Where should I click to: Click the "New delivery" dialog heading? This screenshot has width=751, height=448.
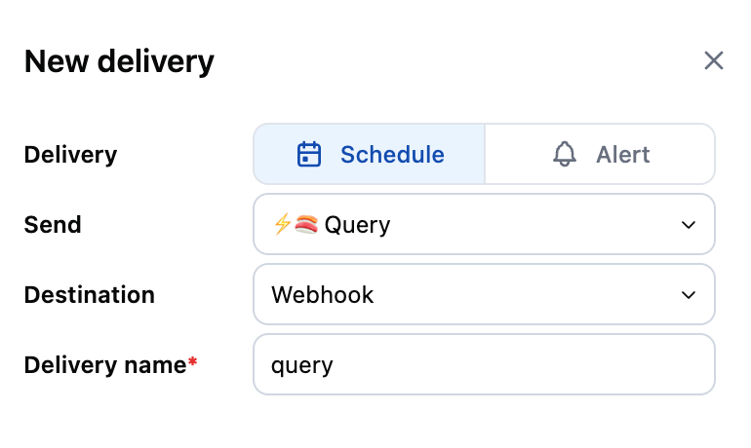click(x=119, y=62)
